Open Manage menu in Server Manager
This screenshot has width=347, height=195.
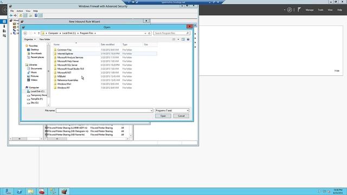pos(310,10)
